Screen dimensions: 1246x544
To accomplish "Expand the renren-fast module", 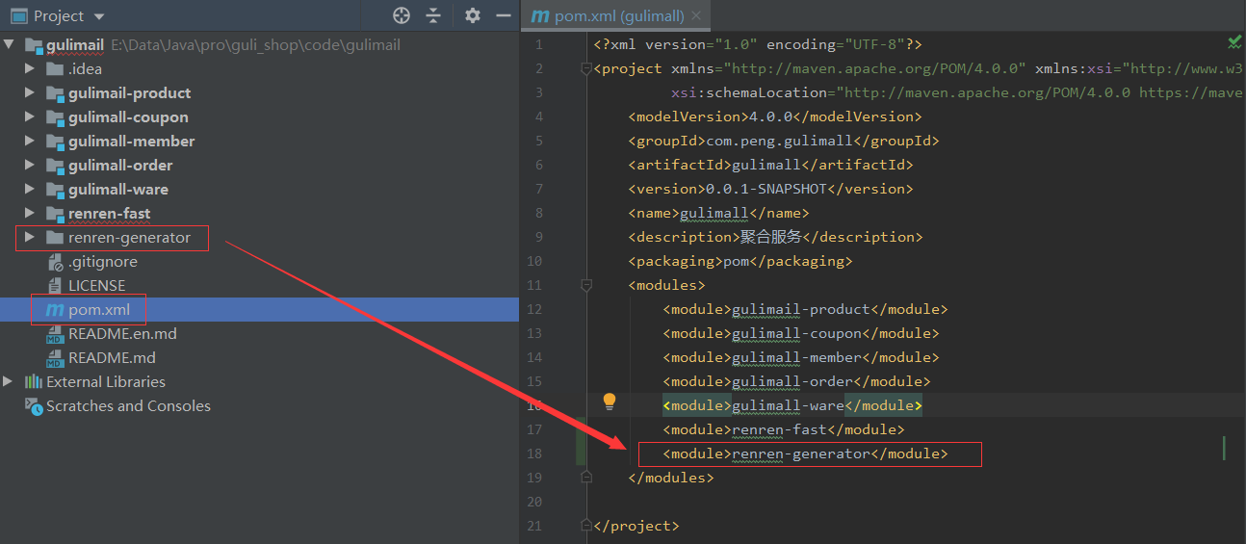I will tap(29, 214).
